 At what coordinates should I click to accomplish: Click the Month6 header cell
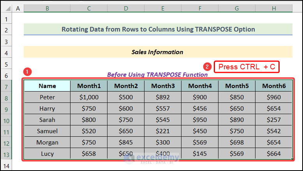tap(274, 86)
